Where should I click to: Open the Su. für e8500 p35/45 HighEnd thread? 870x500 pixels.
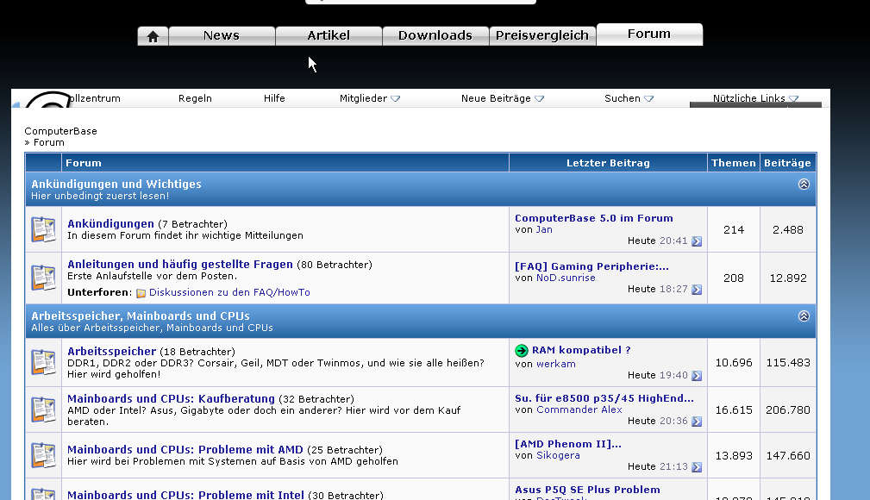[x=604, y=398]
